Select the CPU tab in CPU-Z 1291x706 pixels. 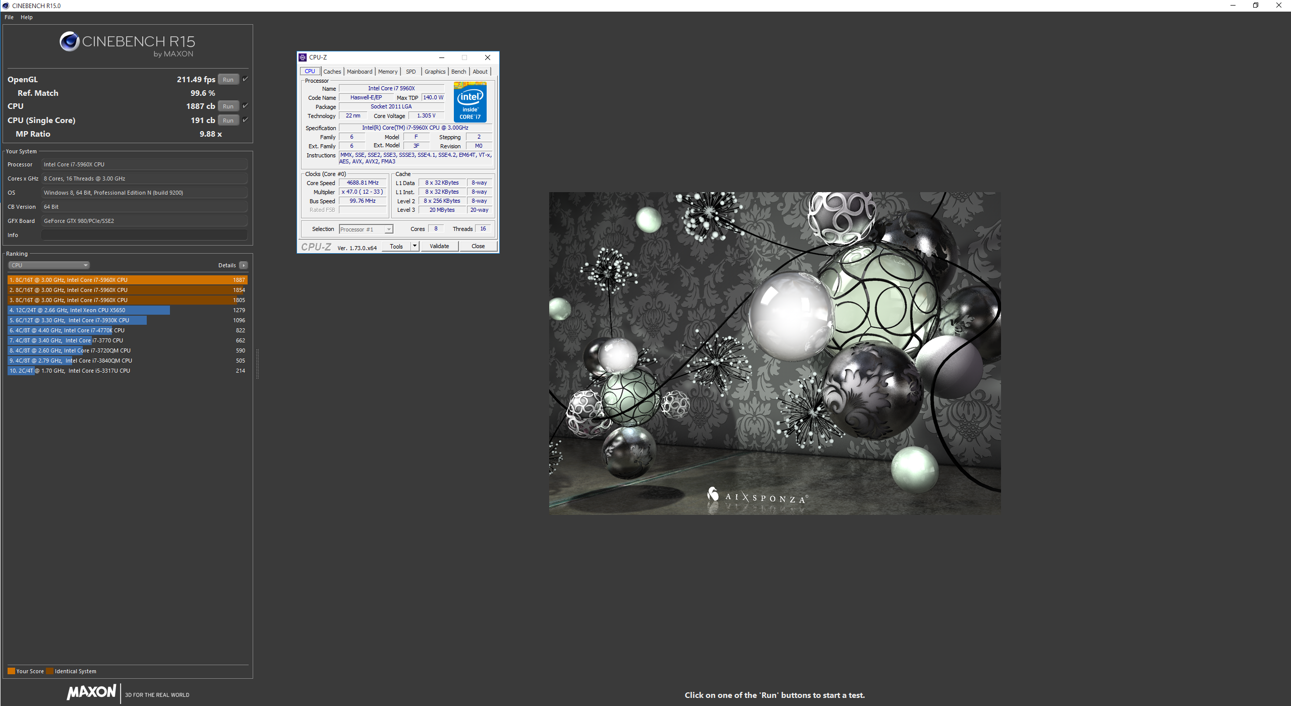[x=310, y=71]
